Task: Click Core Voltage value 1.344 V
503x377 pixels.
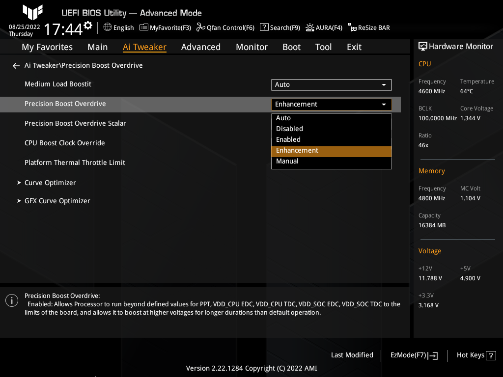Action: pyautogui.click(x=470, y=118)
